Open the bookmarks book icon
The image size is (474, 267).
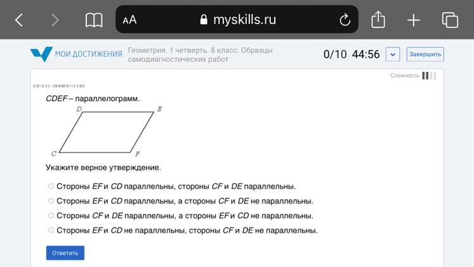point(94,20)
